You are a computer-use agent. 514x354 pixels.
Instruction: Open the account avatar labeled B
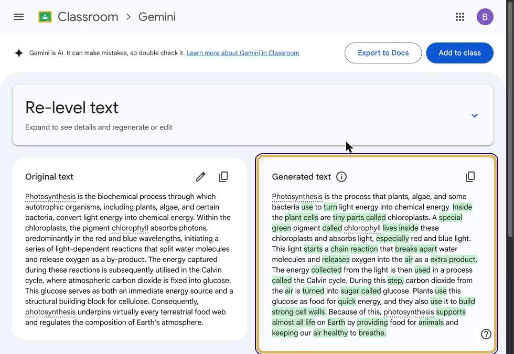(x=485, y=17)
